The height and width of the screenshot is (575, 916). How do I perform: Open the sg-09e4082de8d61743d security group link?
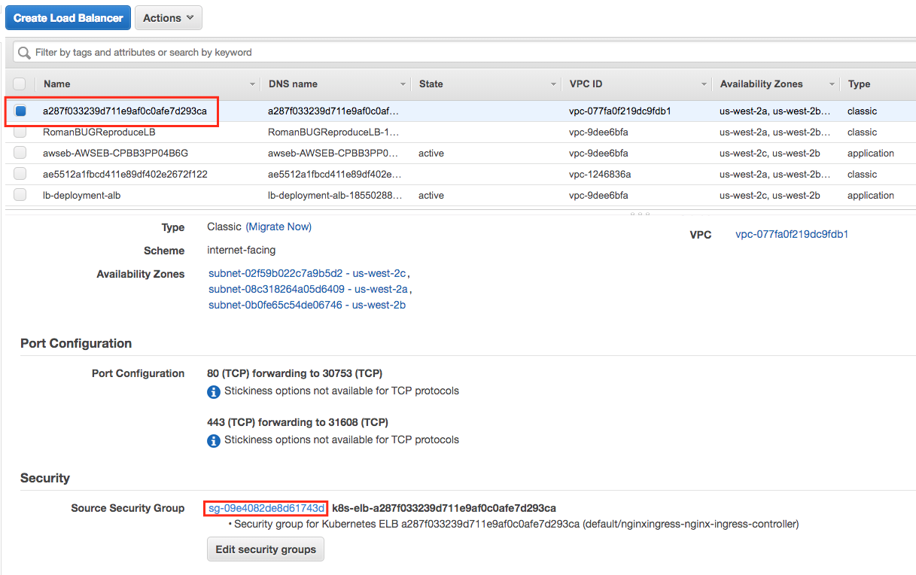[266, 508]
